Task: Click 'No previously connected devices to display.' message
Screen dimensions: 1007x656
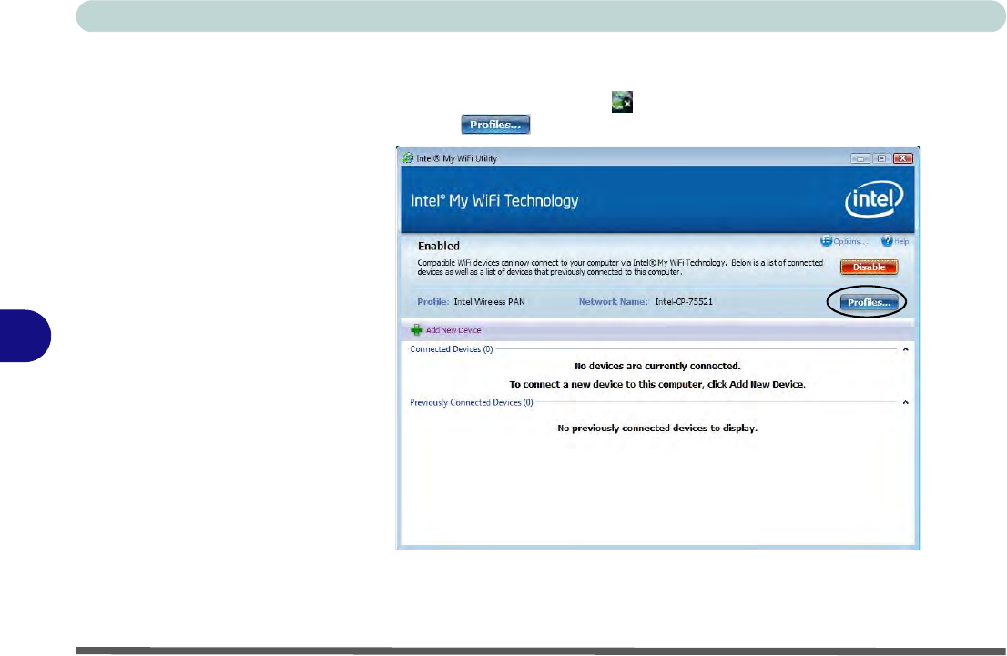Action: coord(657,429)
